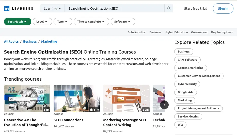Viewport: 237px width, 135px height.
Task: Select the Wix topic pill
Action: tap(180, 125)
